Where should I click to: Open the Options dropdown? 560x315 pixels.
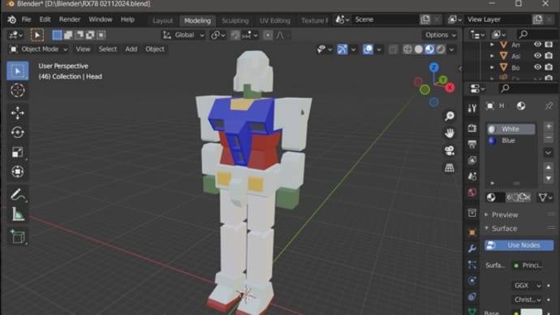[441, 35]
